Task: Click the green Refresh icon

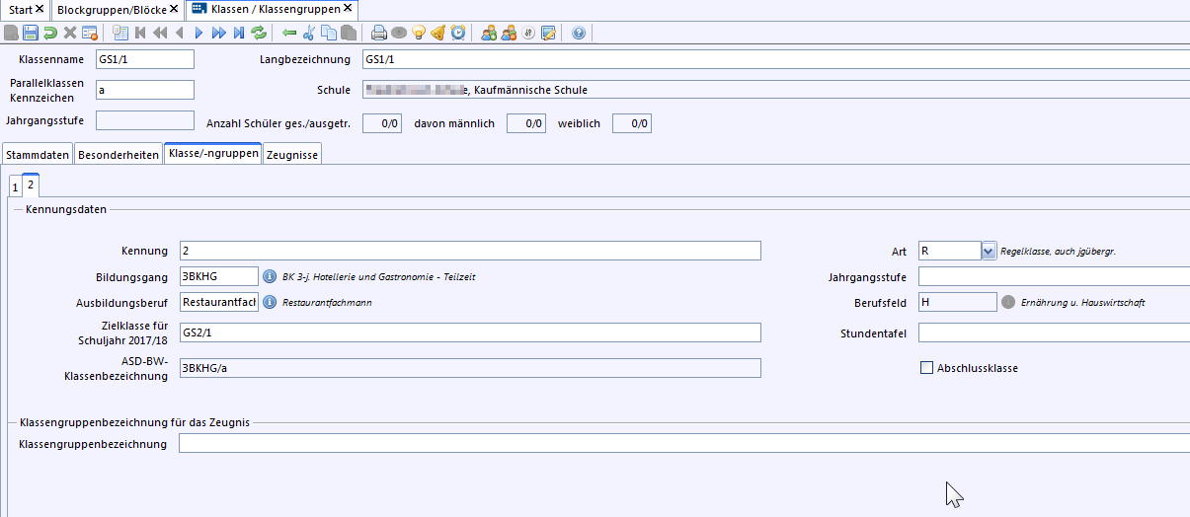Action: (259, 33)
